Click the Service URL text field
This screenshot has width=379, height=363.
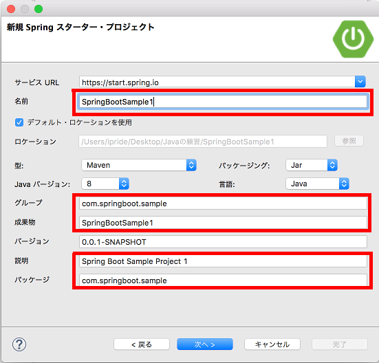click(217, 82)
